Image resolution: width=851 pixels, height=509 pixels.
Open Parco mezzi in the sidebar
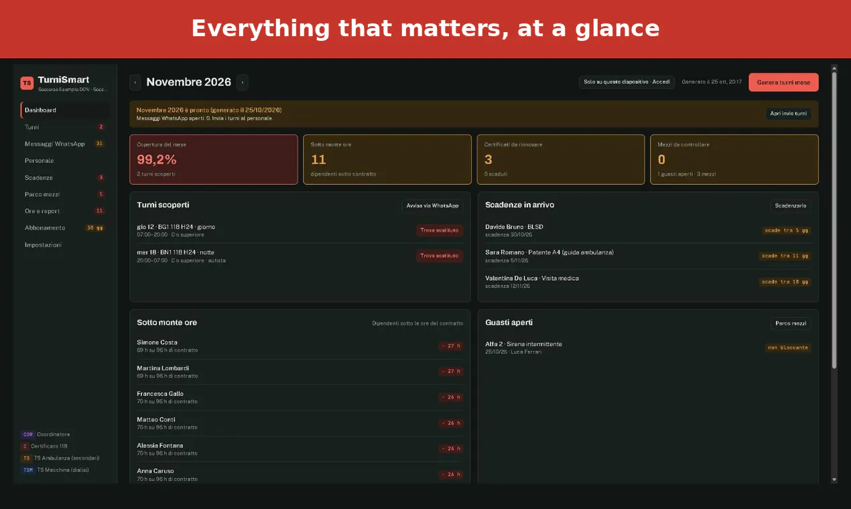[64, 194]
